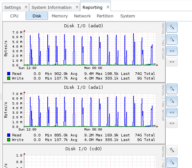
Task: Close the System Information tab
Action: [x=77, y=7]
